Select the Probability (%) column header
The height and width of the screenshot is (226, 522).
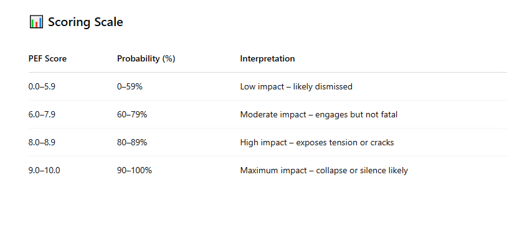146,59
